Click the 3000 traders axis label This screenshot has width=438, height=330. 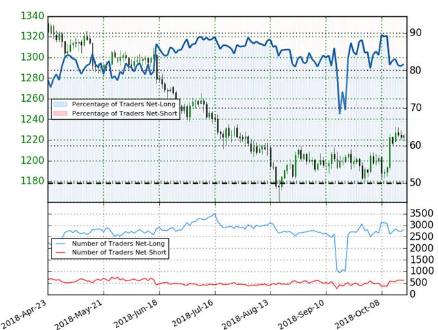[x=421, y=225]
